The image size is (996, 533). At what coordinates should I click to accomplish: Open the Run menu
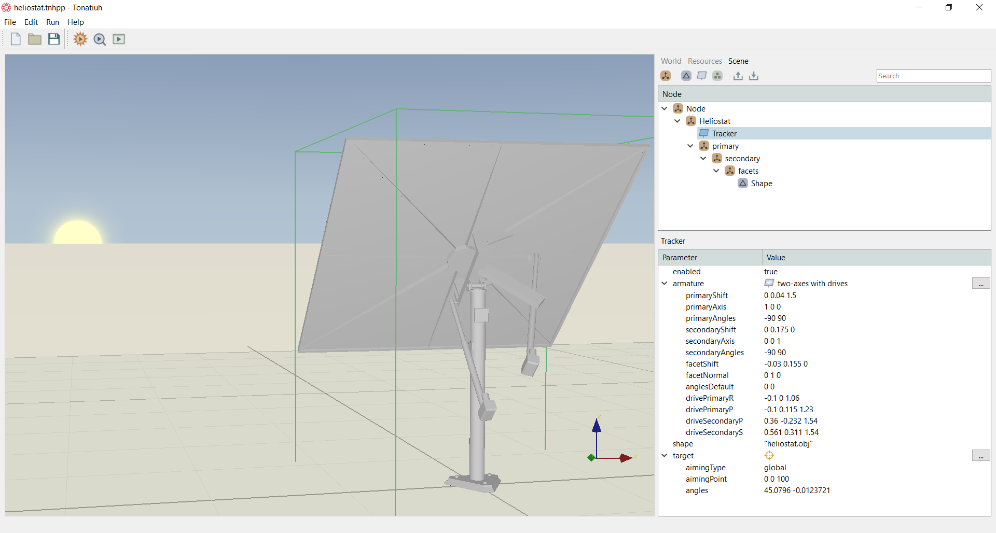click(52, 22)
